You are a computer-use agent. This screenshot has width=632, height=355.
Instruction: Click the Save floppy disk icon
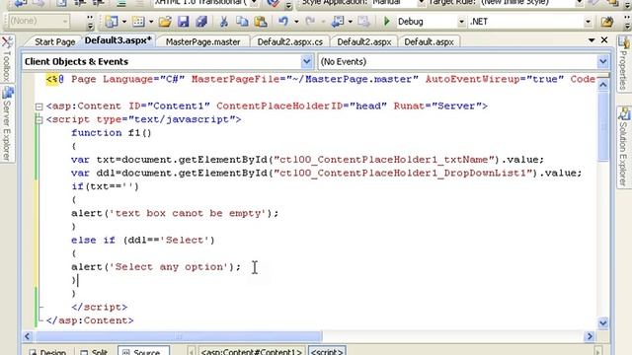tap(183, 22)
